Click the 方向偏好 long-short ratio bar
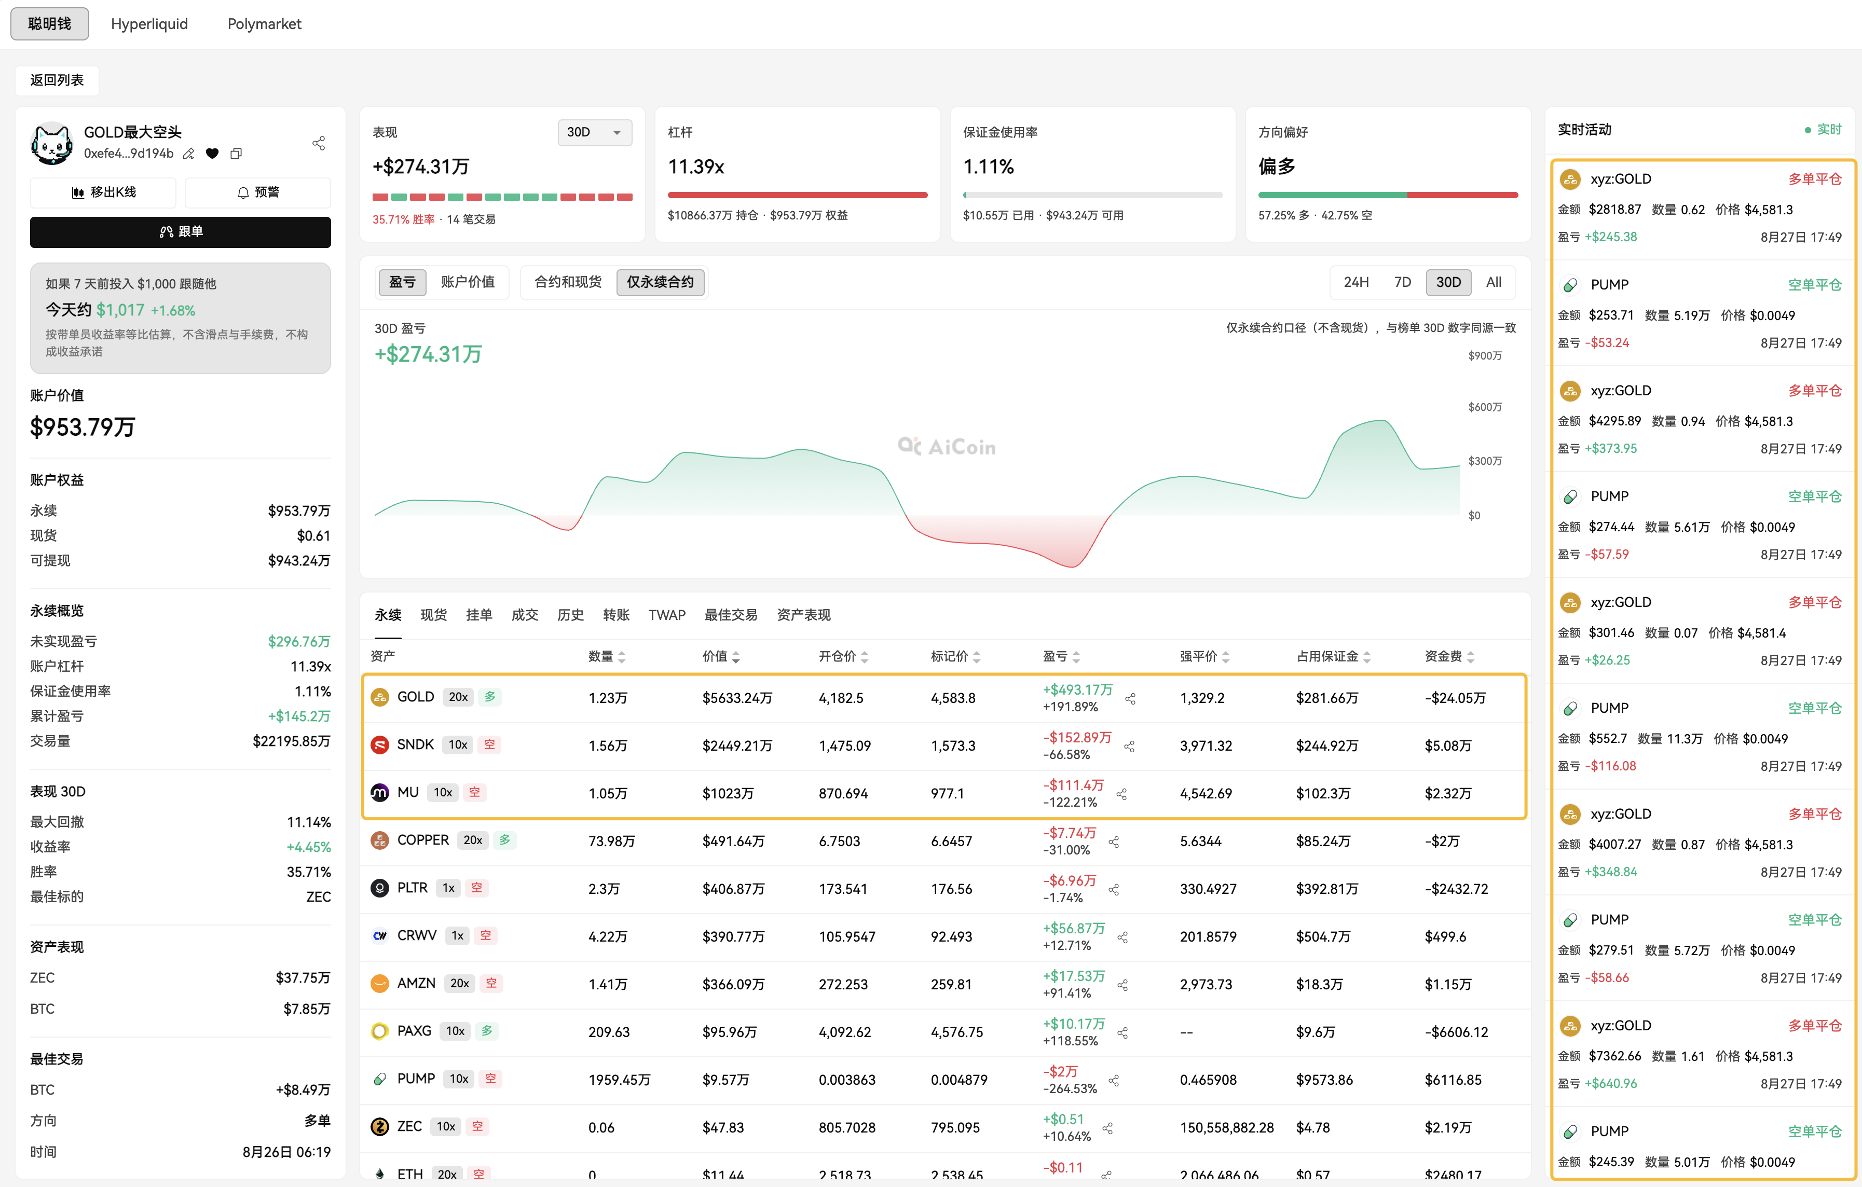Image resolution: width=1862 pixels, height=1187 pixels. point(1388,196)
